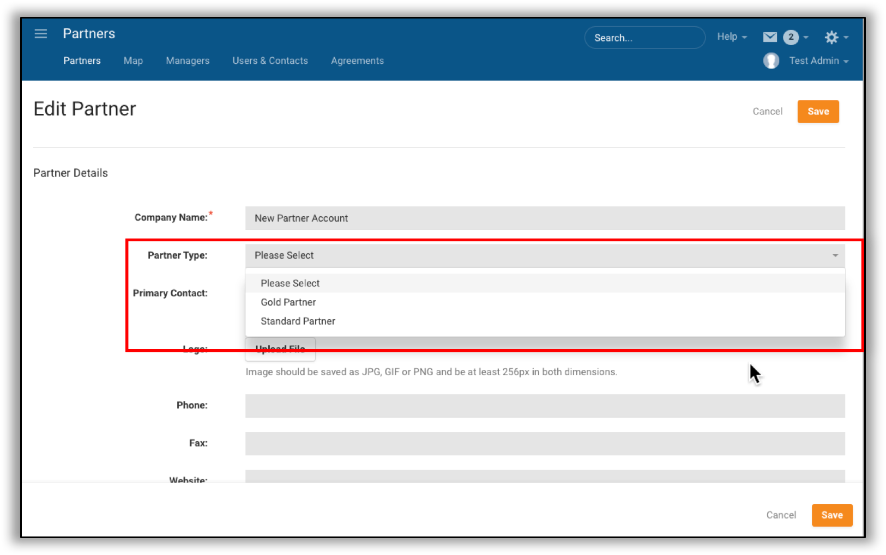Choose Please Select in the Partner Type list
This screenshot has height=555, width=886.
[290, 283]
